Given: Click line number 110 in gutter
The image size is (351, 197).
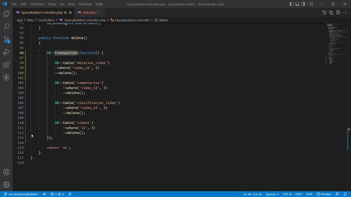Looking at the screenshot, I should [21, 123].
